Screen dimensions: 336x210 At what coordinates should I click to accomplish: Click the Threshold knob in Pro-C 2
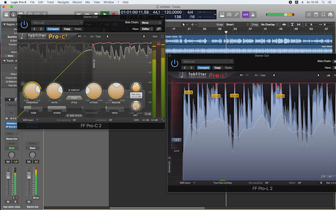[x=32, y=91]
